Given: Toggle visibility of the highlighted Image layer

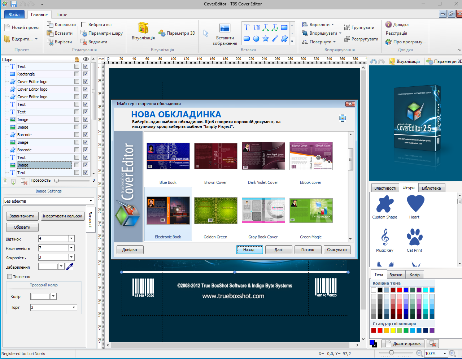Looking at the screenshot, I should click(x=86, y=165).
